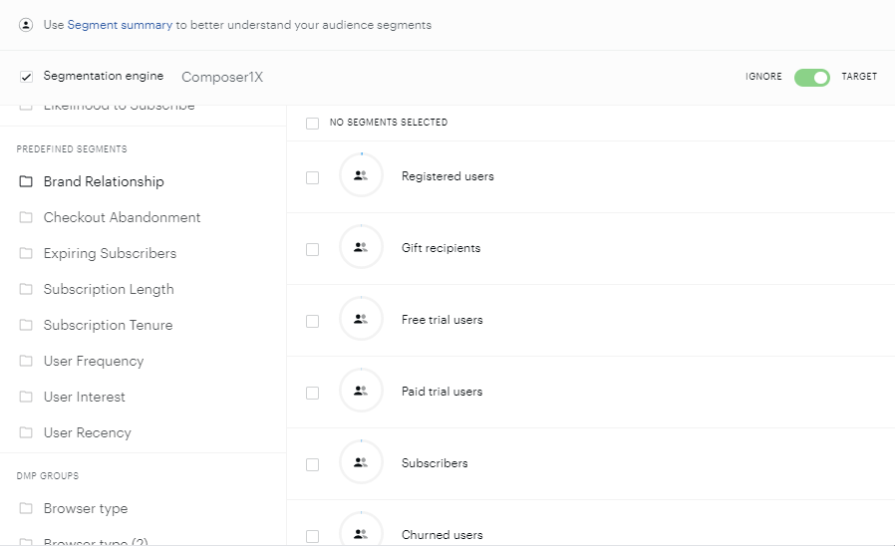
Task: Click the User Interest folder icon
Action: click(26, 397)
